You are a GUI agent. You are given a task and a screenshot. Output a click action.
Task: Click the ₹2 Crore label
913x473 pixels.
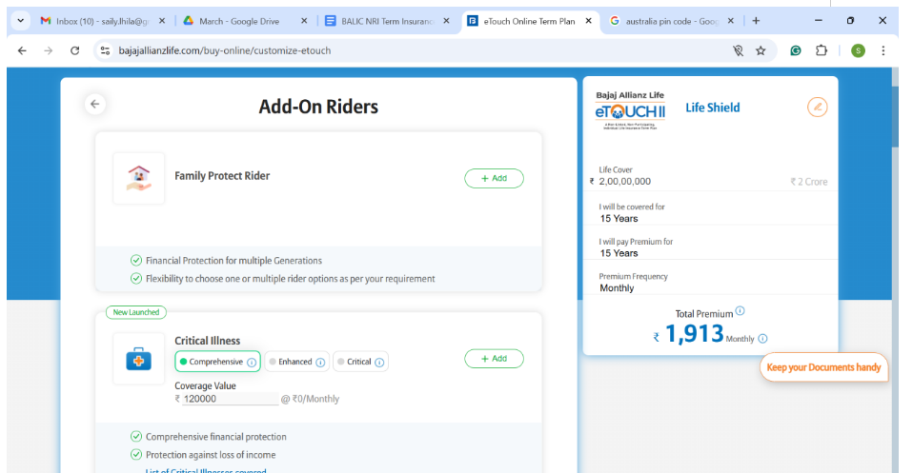click(x=809, y=182)
